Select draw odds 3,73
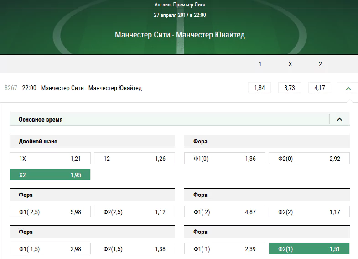Image resolution: width=358 pixels, height=259 pixels. (290, 88)
